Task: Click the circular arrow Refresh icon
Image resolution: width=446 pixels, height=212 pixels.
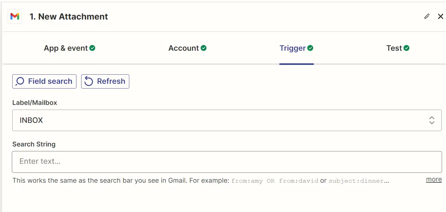Action: tap(89, 81)
